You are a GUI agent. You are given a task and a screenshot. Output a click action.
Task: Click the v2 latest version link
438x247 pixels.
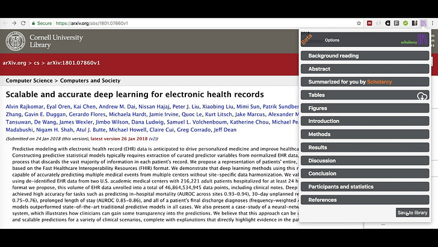click(x=153, y=139)
